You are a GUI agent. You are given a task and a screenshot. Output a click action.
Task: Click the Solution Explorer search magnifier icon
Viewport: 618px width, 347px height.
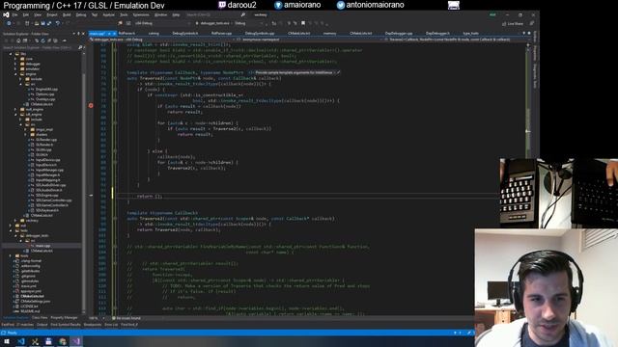[80, 47]
